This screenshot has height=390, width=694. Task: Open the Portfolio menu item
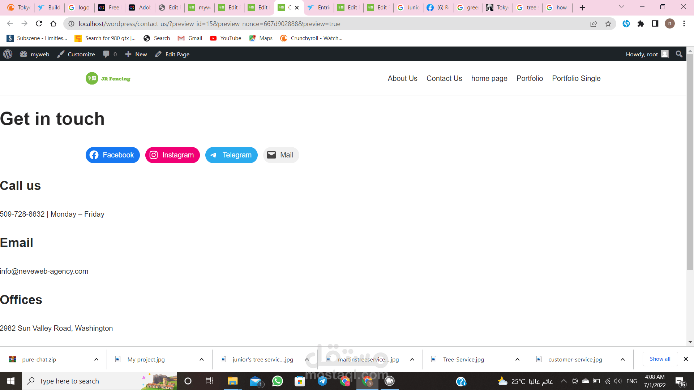pyautogui.click(x=530, y=78)
